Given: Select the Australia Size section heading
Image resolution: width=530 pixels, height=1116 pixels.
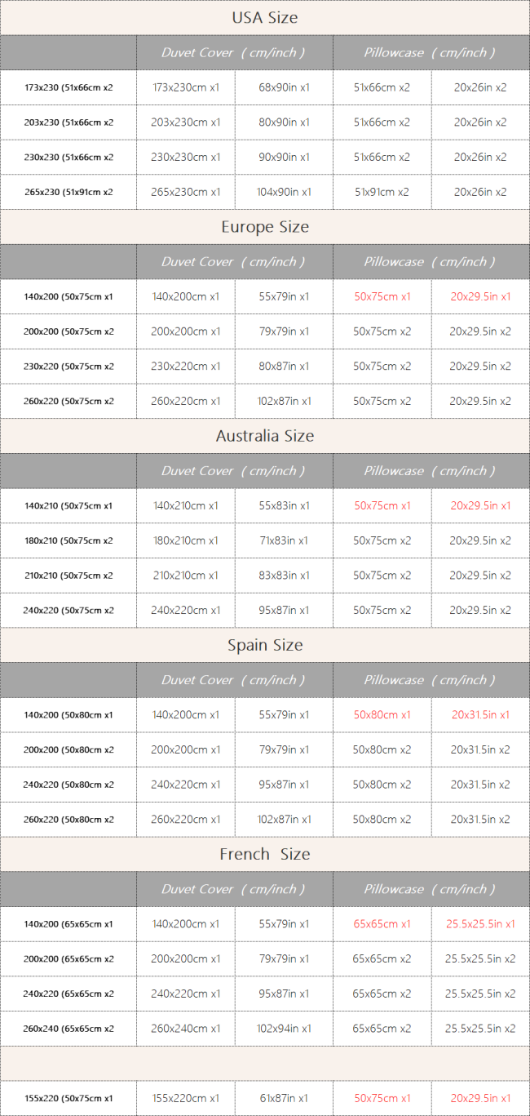Looking at the screenshot, I should (x=265, y=436).
